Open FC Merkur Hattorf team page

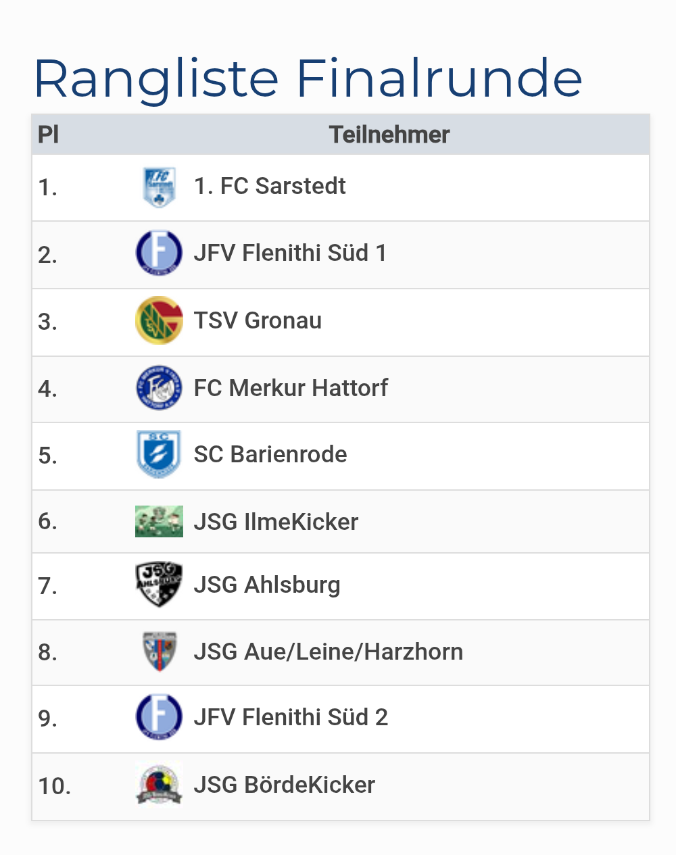coord(291,388)
